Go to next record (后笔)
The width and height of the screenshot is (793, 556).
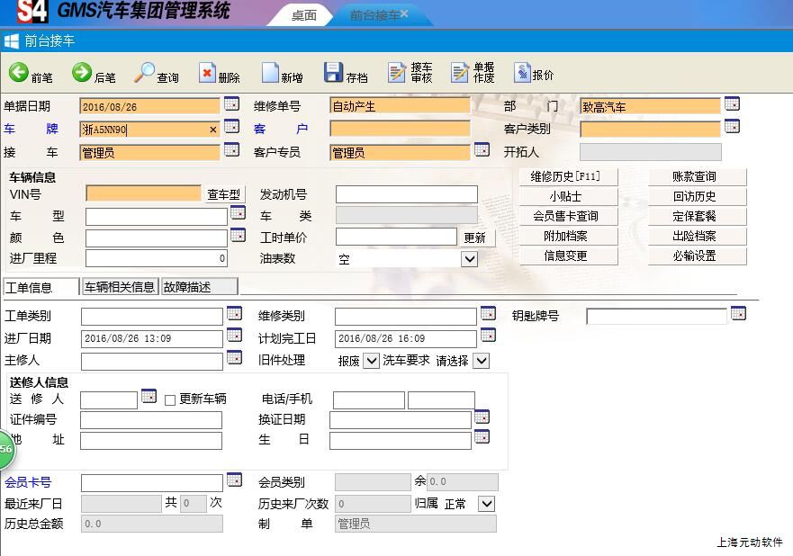[x=82, y=73]
